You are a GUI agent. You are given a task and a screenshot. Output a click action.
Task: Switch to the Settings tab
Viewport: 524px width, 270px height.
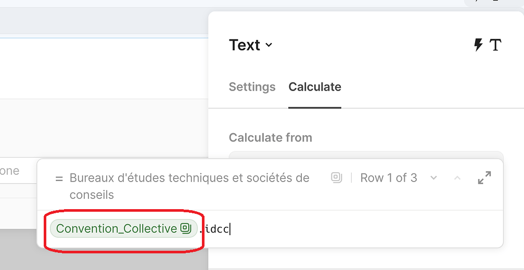click(x=252, y=87)
